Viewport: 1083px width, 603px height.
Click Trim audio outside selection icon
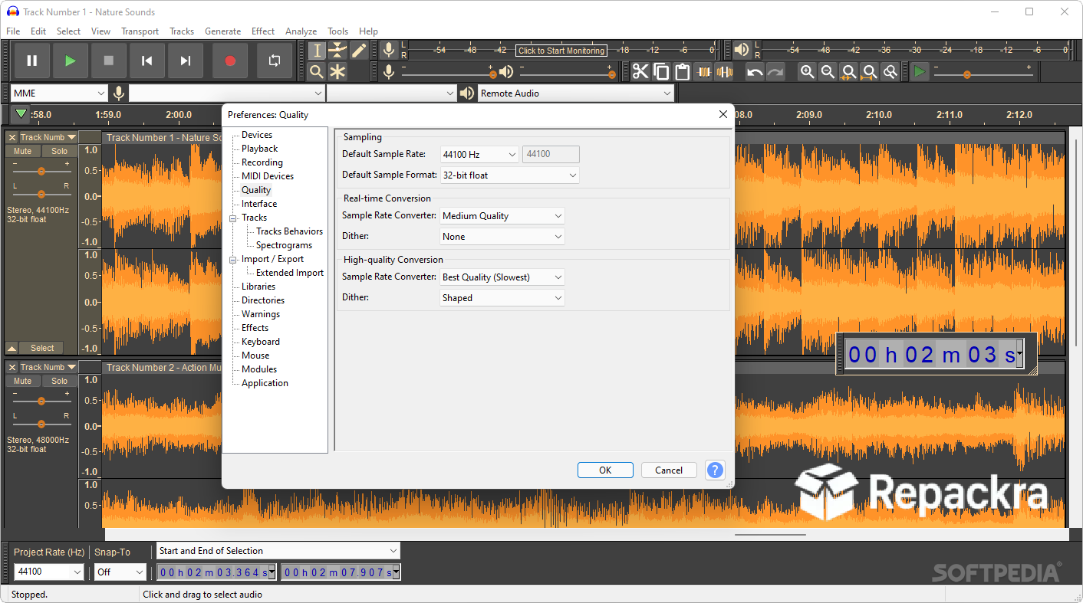[x=703, y=72]
